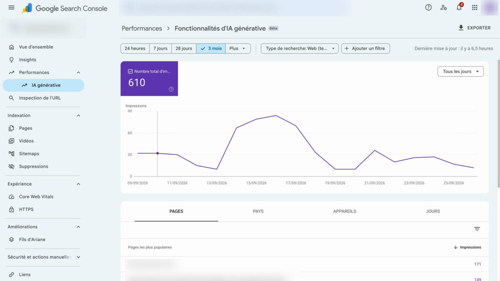Click the impressions card help icon

[171, 89]
